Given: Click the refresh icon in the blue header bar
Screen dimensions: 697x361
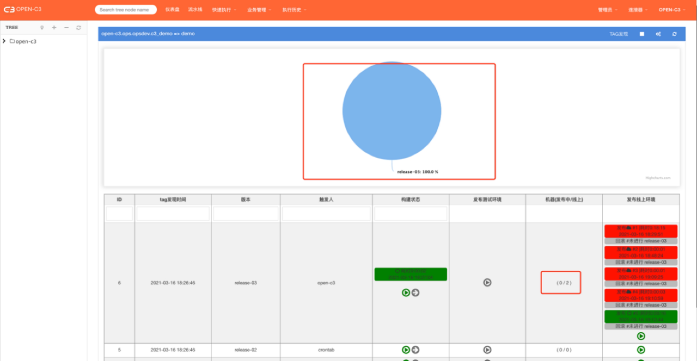Looking at the screenshot, I should pyautogui.click(x=674, y=34).
